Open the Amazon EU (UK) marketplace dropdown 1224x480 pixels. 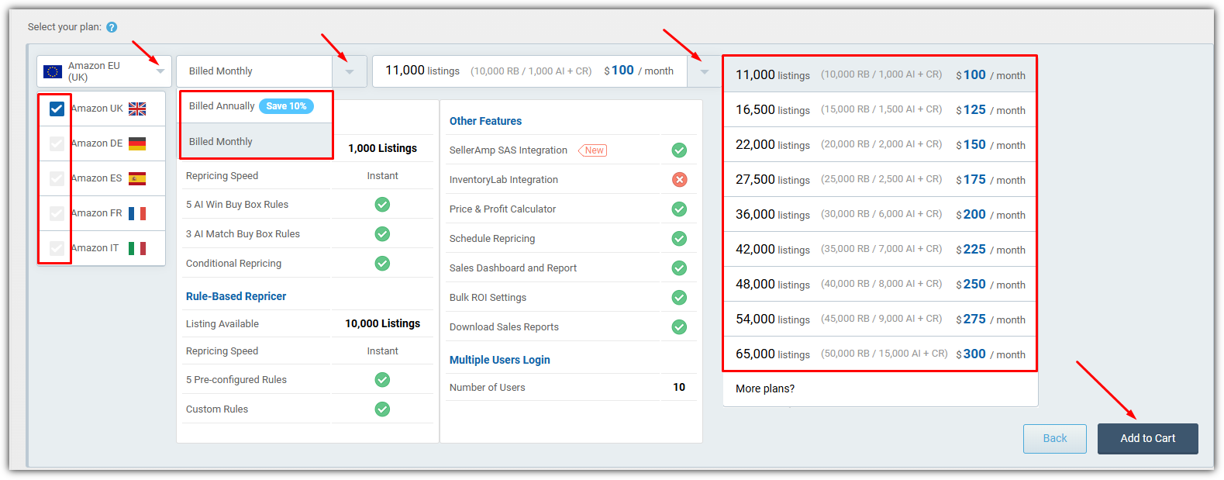(104, 71)
